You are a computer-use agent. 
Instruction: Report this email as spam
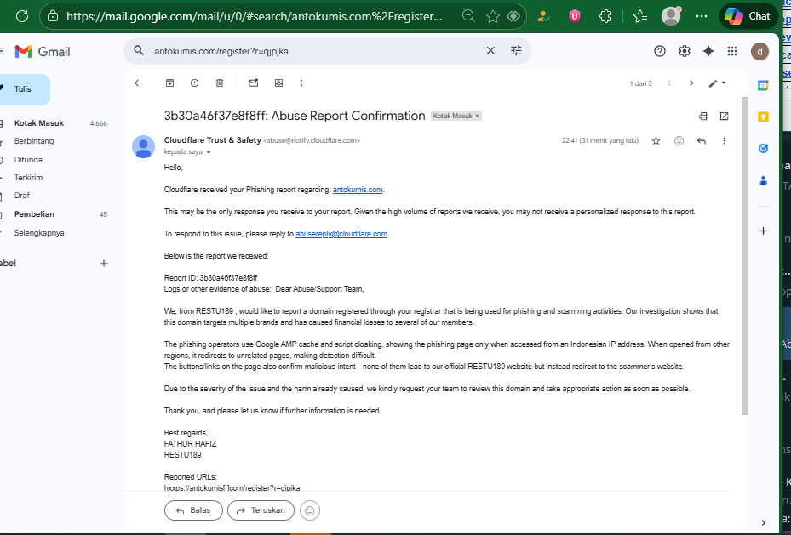click(x=194, y=83)
